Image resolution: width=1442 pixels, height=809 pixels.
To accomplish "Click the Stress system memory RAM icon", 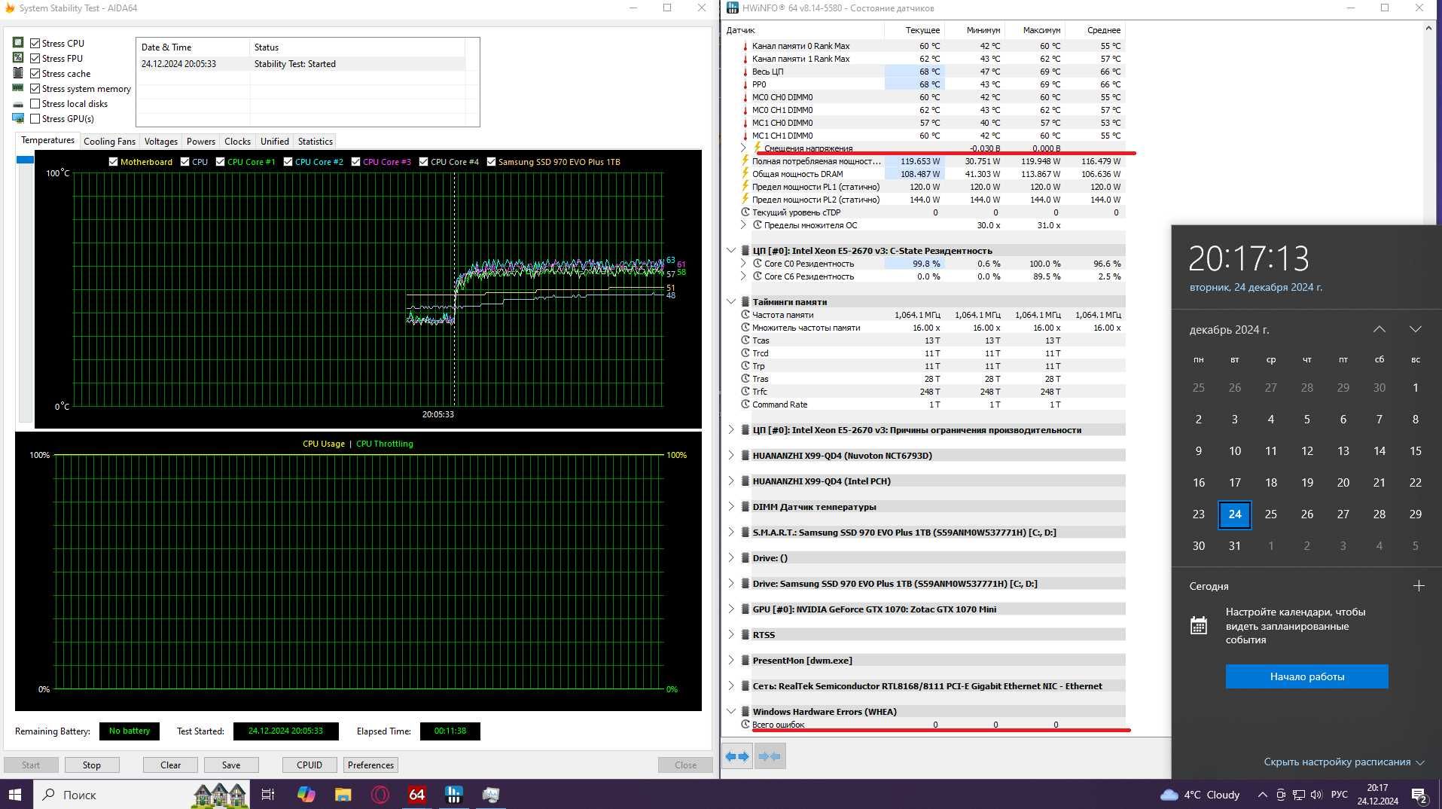I will (18, 88).
